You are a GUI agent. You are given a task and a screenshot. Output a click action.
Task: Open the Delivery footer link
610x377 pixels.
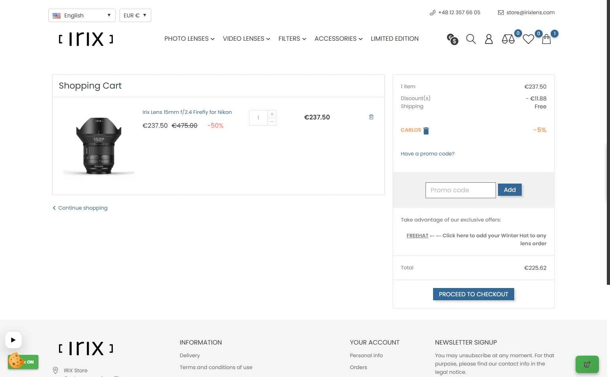190,356
